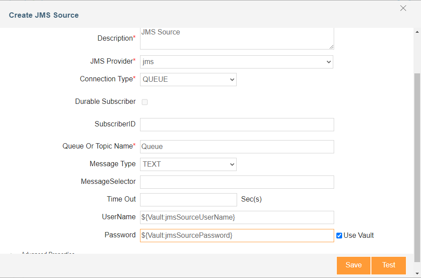Close the Create JMS Source dialog

tap(403, 8)
